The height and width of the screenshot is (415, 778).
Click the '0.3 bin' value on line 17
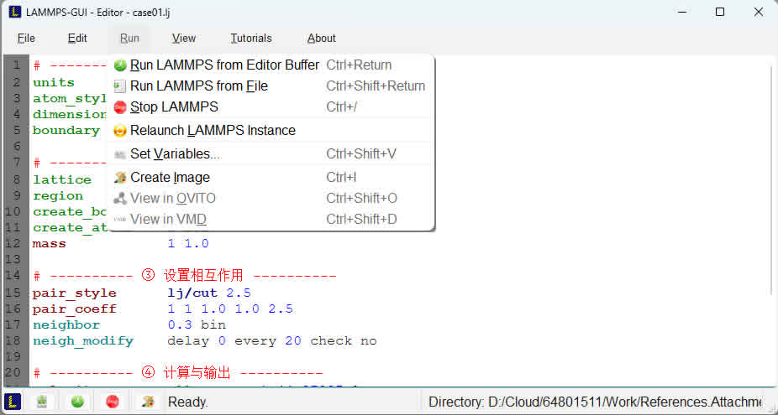point(197,324)
